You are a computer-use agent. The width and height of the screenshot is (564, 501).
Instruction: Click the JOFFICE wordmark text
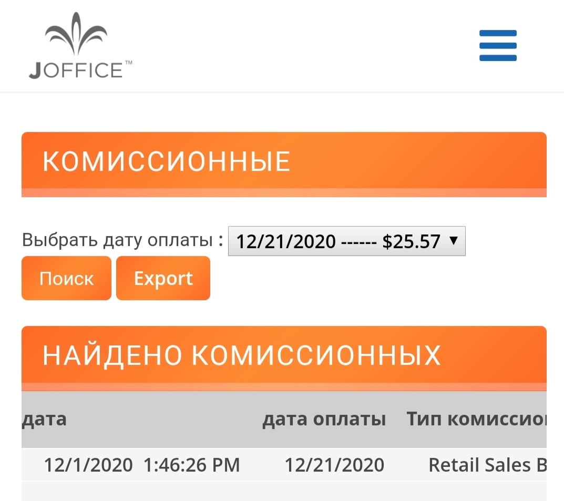(76, 70)
